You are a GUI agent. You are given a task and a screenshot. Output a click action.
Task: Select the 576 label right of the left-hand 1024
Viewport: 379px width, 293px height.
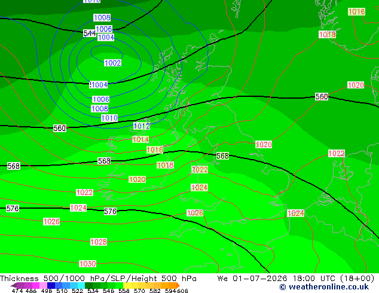(x=110, y=212)
